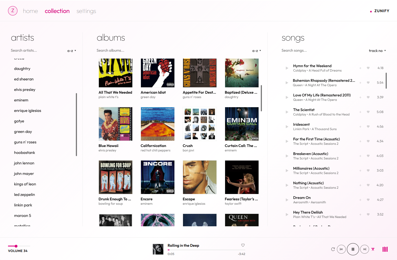Select artist linkin park
Viewport: 397px width, 260px height.
click(23, 205)
